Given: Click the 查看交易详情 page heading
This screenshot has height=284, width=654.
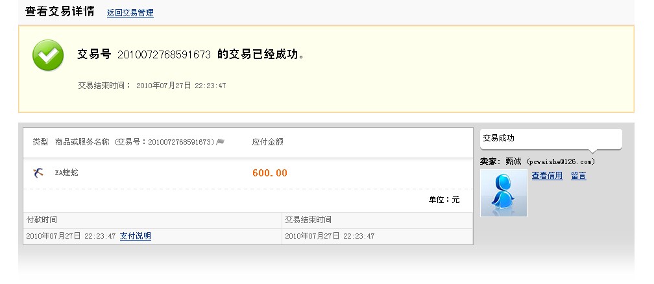Looking at the screenshot, I should click(x=60, y=11).
